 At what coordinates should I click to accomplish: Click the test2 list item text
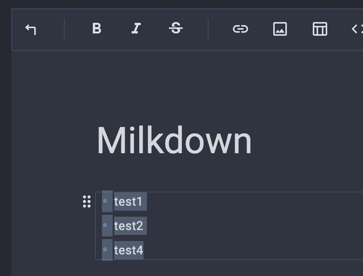tap(129, 225)
